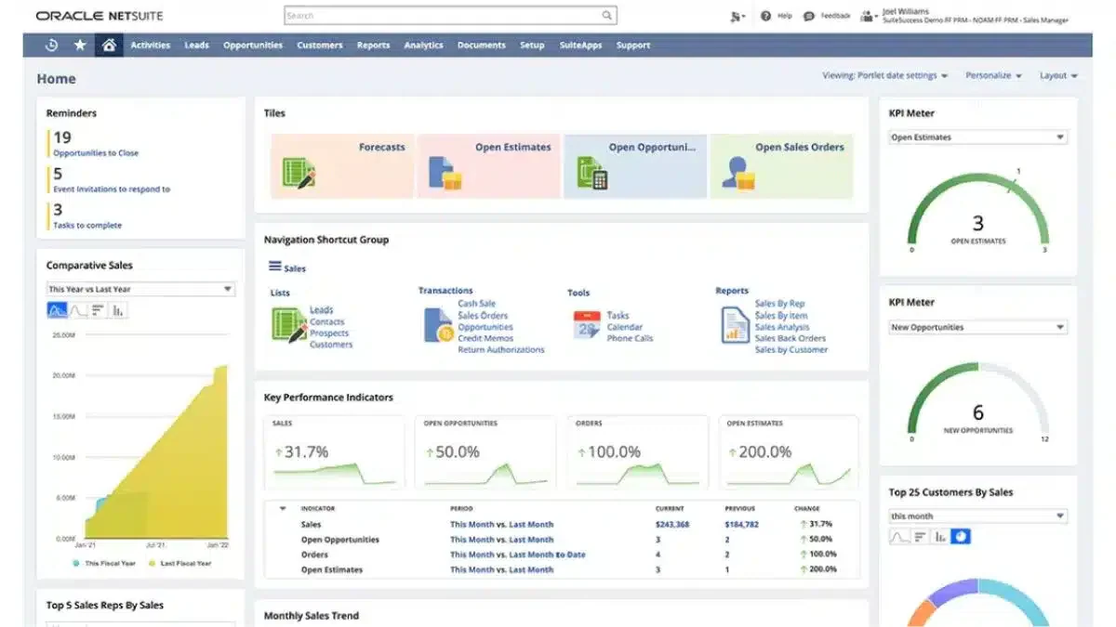Open the Personalize dropdown
This screenshot has height=627, width=1116.
[993, 75]
